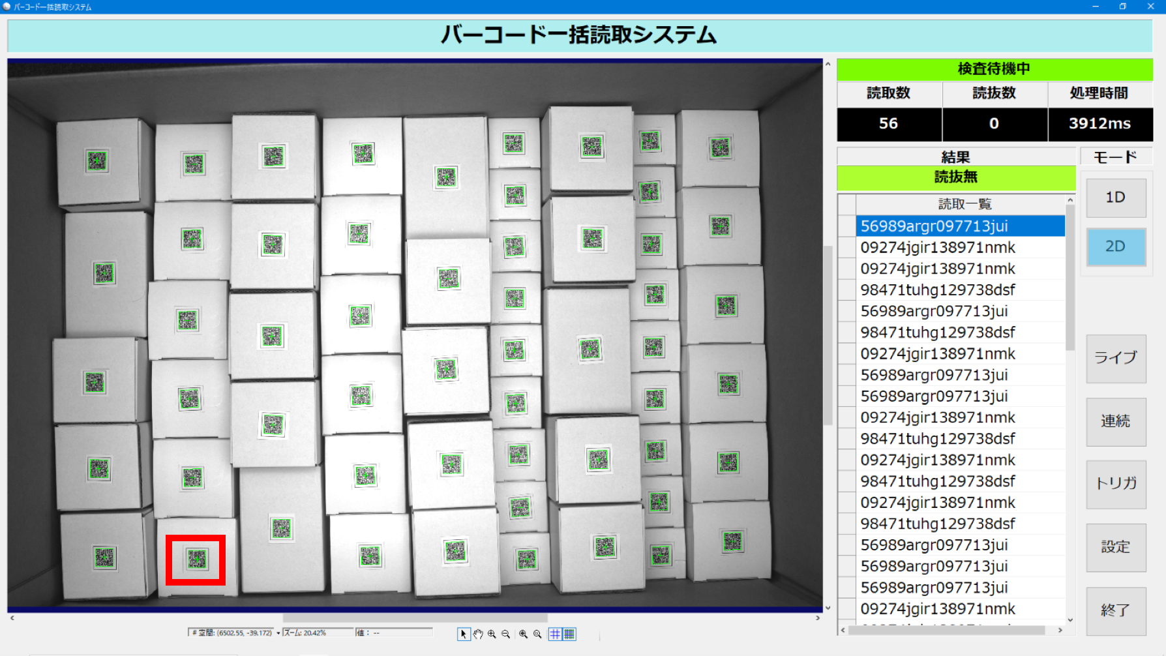Click the image viewer scroll right arrow
Screen dimensions: 1166x656
(818, 618)
